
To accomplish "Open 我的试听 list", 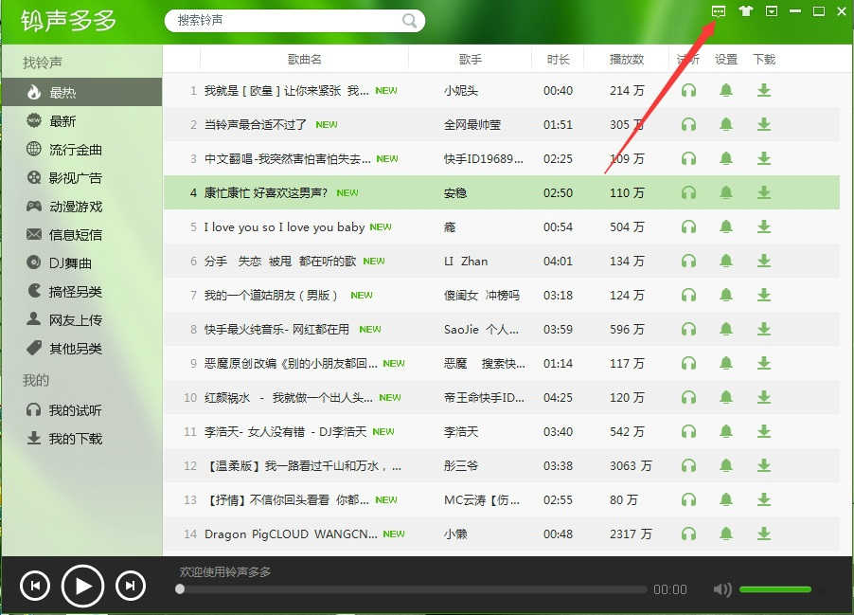I will [81, 410].
